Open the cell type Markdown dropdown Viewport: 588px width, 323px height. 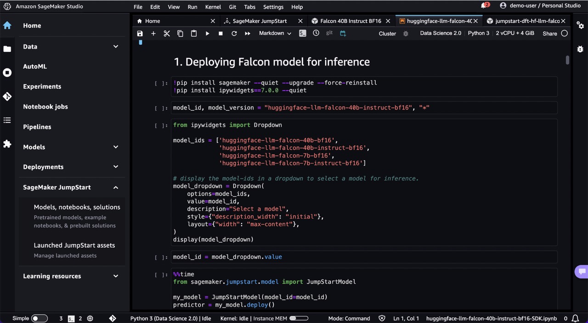[275, 34]
